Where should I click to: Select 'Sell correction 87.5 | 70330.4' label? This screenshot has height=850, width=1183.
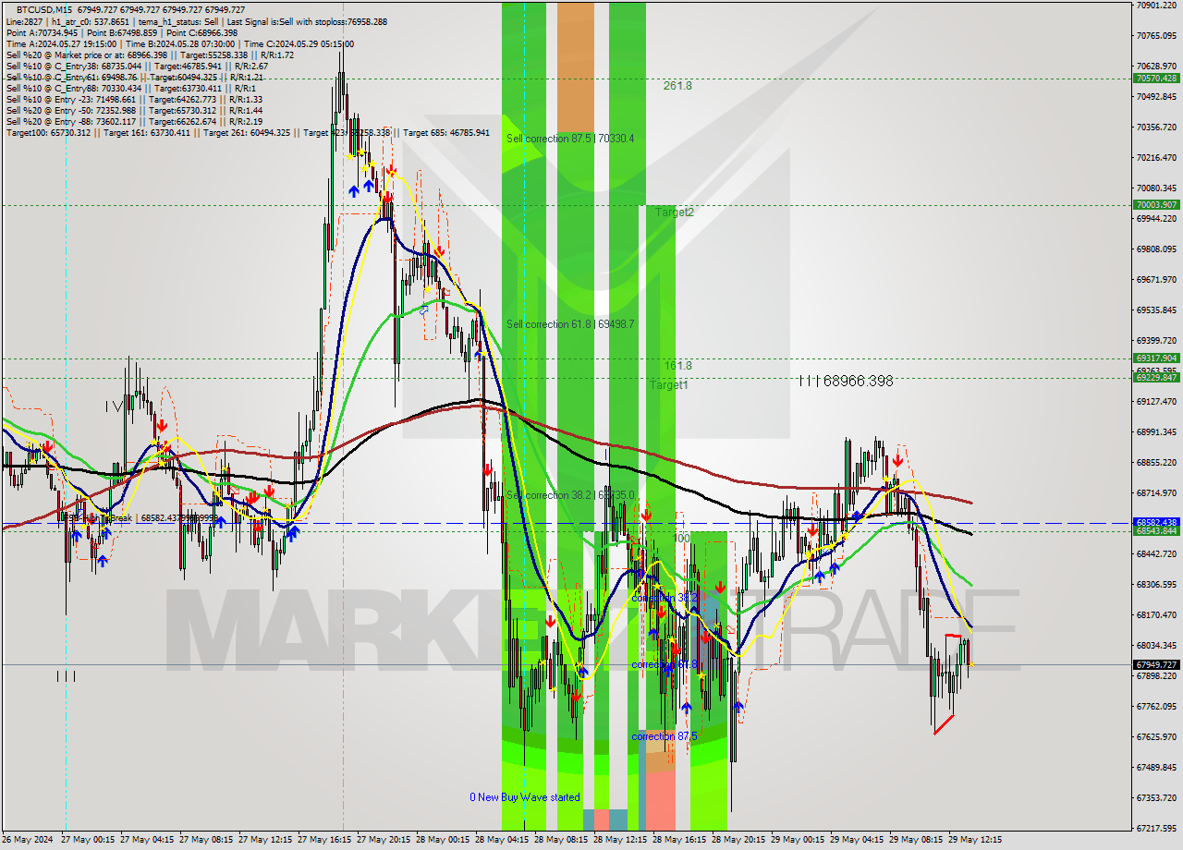(570, 139)
